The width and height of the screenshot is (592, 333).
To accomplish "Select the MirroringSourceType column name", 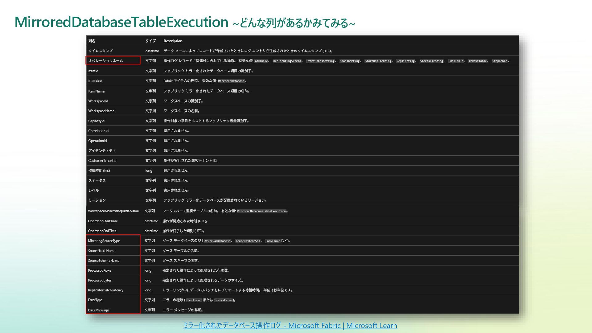I will pos(104,241).
